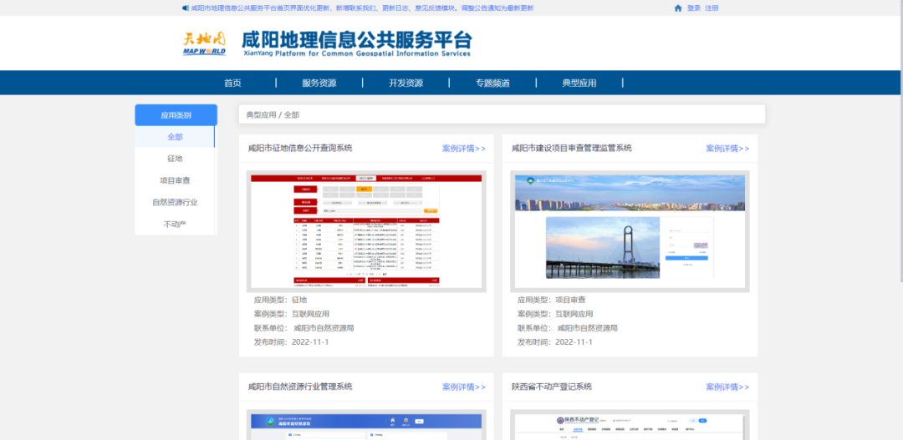
Task: Select 项目审查 category in sidebar
Action: [x=175, y=180]
